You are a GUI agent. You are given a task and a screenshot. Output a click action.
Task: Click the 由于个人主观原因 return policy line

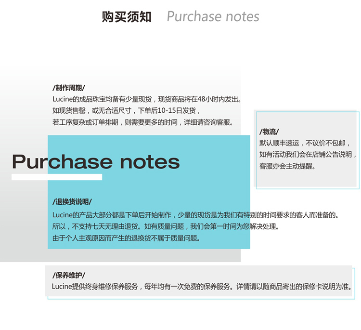(125, 238)
